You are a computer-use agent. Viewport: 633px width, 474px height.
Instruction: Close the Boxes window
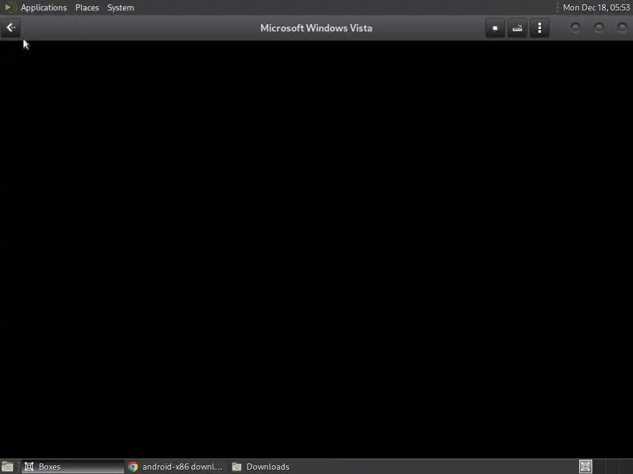622,28
